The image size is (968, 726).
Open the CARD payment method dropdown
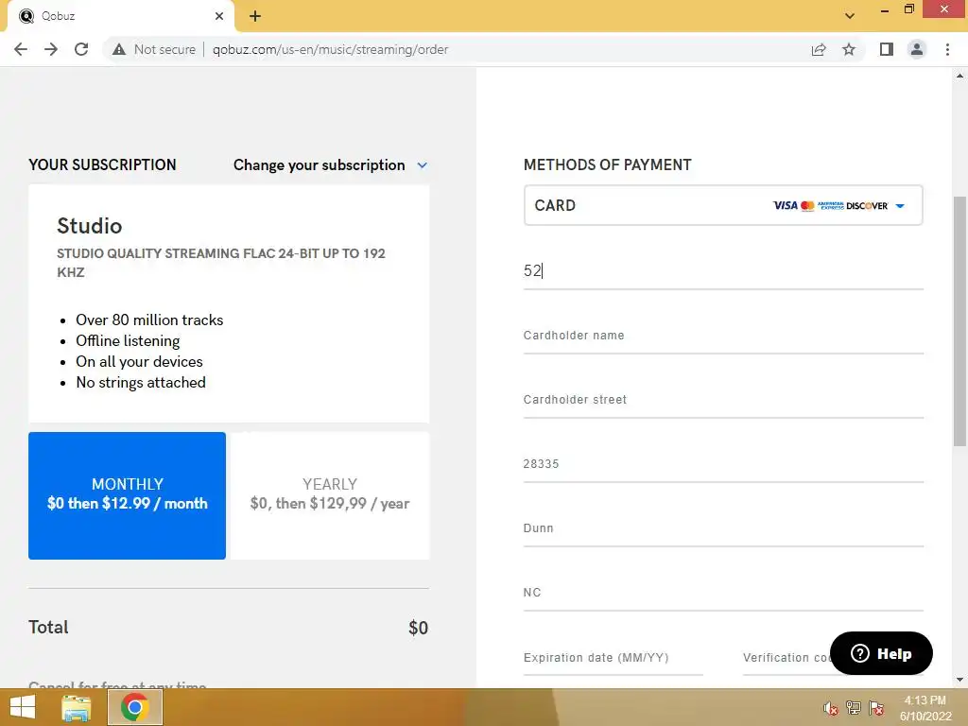coord(723,205)
